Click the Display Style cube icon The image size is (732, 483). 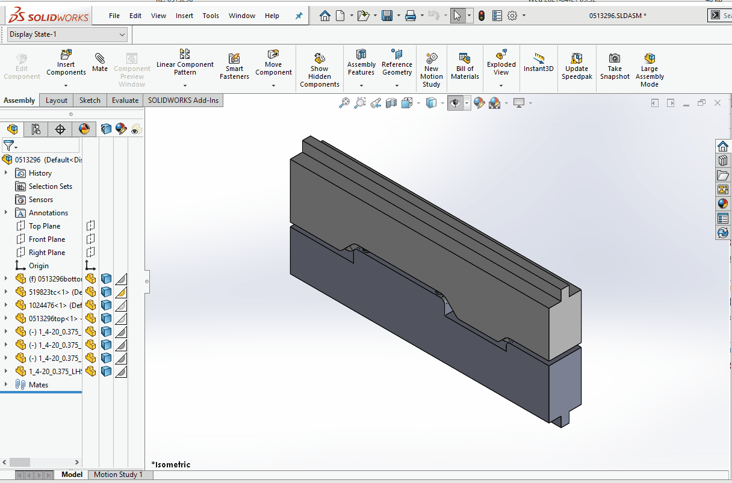click(x=431, y=103)
